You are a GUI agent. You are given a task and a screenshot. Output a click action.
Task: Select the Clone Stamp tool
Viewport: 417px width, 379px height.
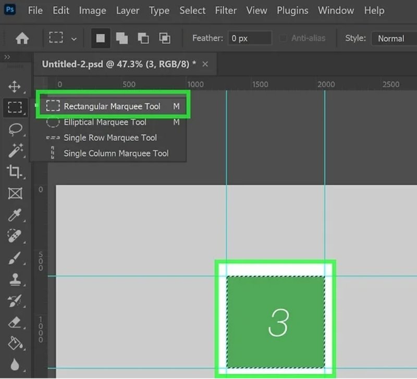click(x=15, y=279)
